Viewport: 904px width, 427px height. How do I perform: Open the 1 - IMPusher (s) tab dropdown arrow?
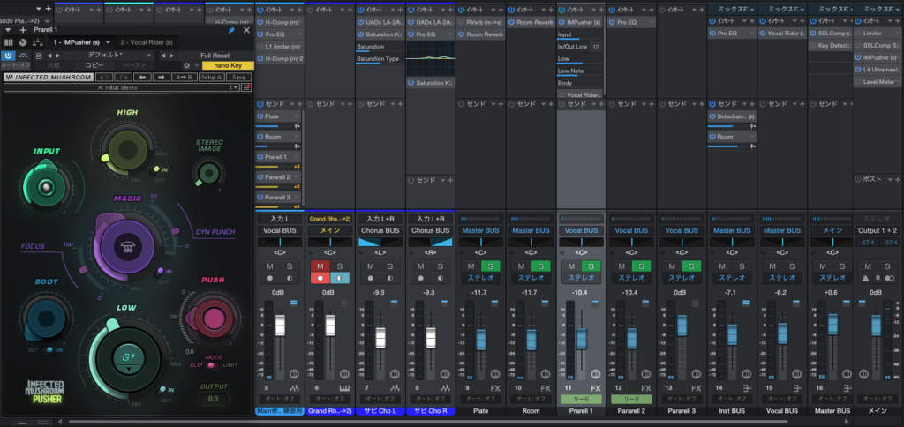coord(109,42)
